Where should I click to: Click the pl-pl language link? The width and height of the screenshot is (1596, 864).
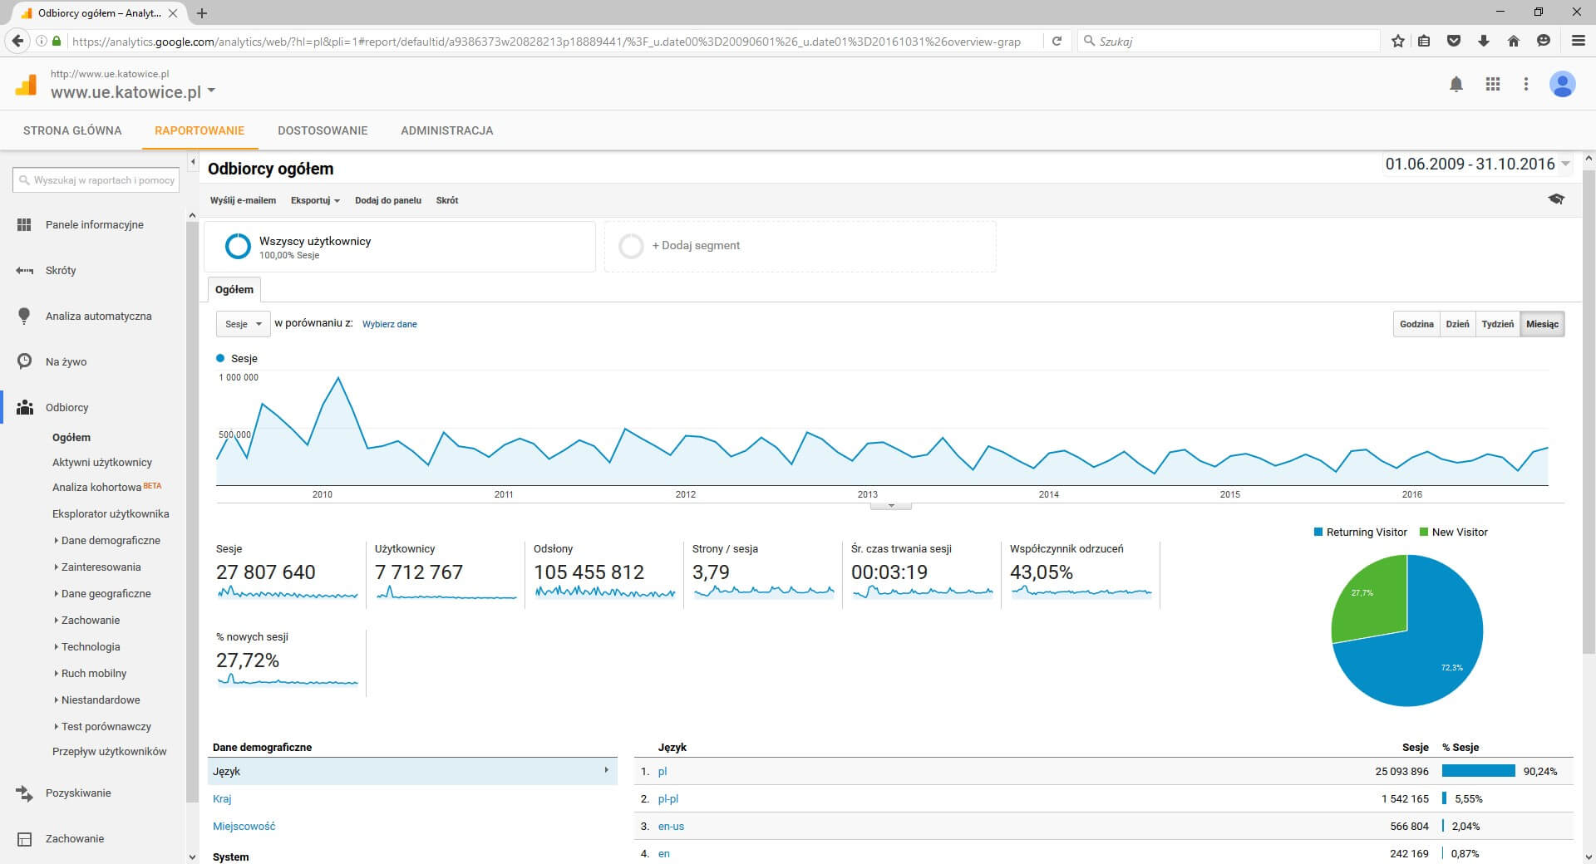tap(668, 798)
